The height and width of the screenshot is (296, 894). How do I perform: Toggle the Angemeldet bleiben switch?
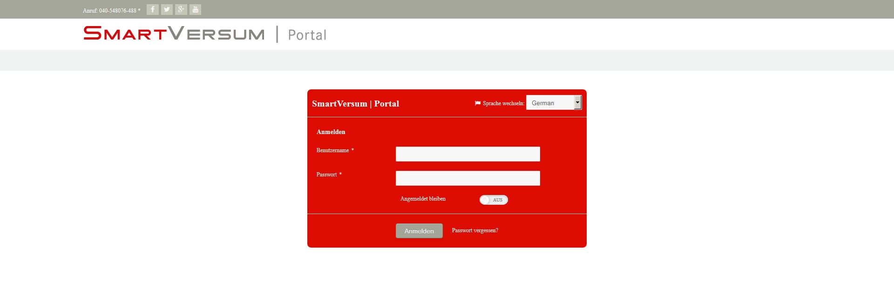click(x=494, y=200)
